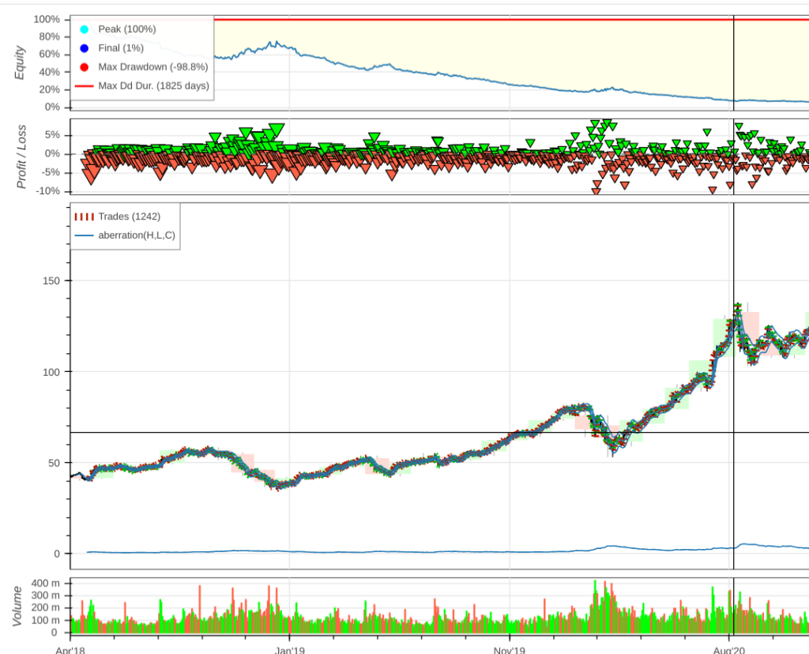Click the red Max Drawdown legend dot
The image size is (809, 654).
pyautogui.click(x=84, y=67)
